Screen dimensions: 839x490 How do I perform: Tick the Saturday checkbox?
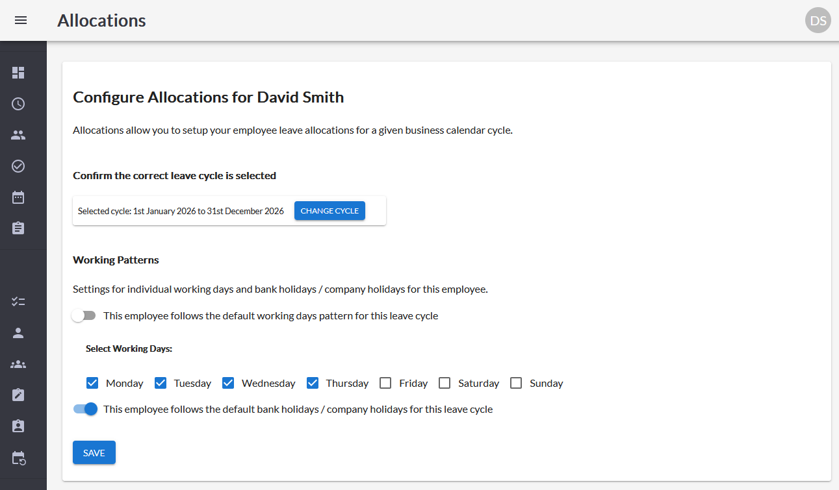(x=445, y=383)
